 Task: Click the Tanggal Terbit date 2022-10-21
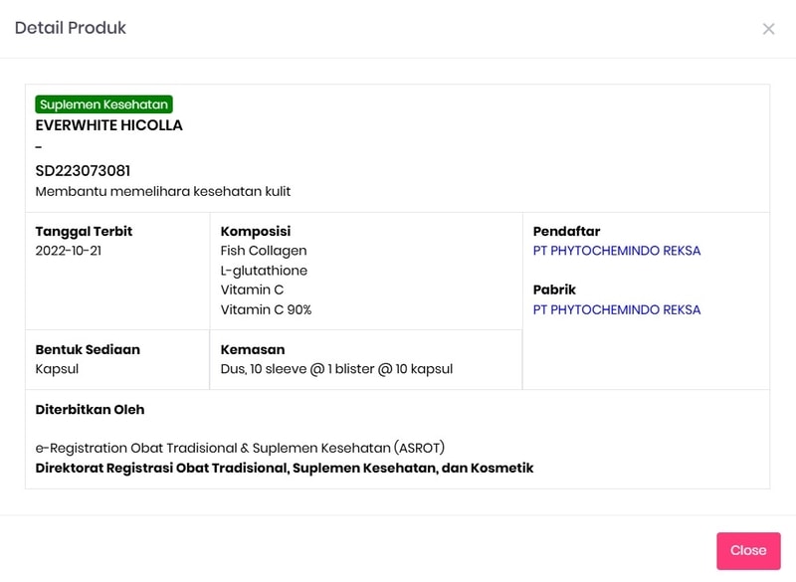68,251
